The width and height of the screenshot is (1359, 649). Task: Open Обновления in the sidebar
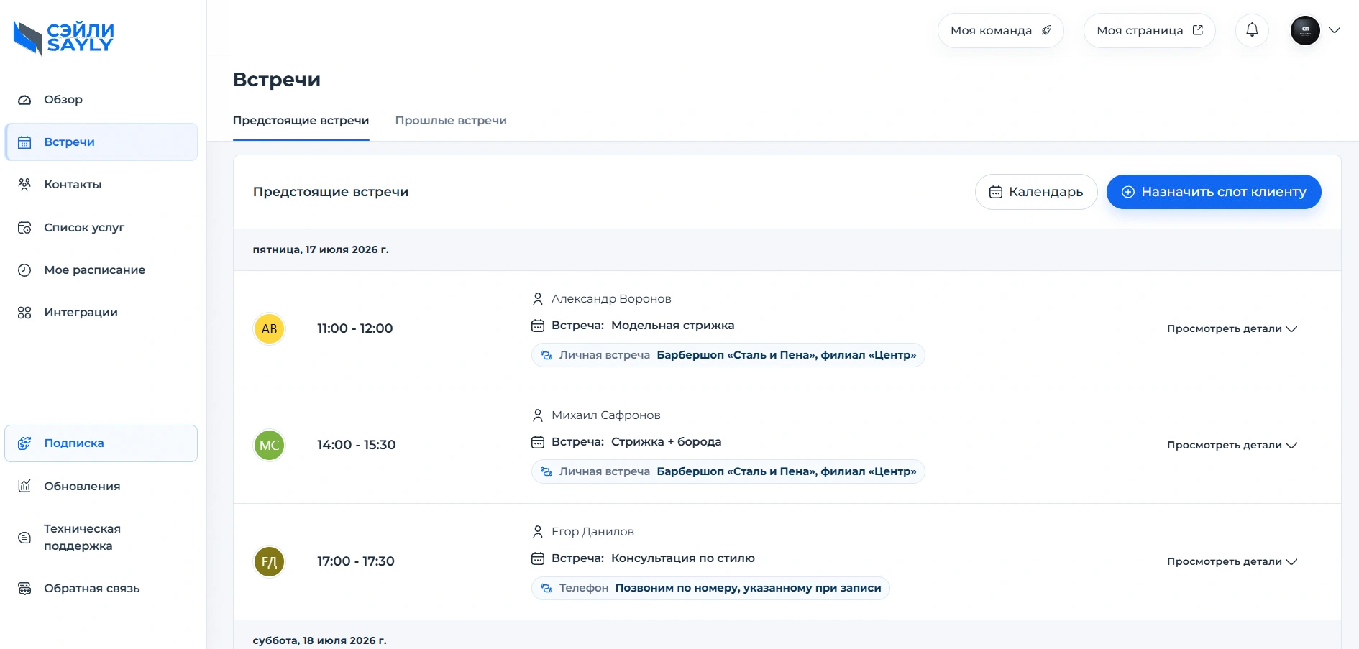tap(101, 487)
